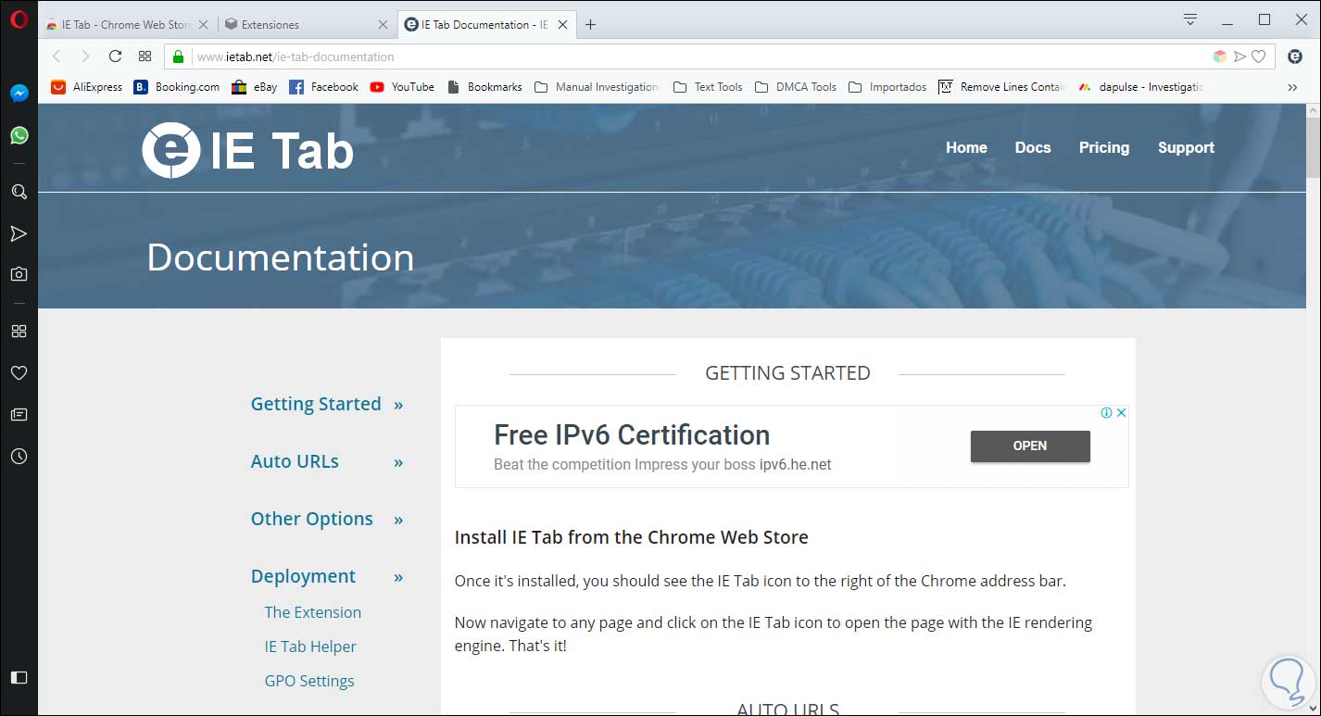The height and width of the screenshot is (716, 1321).
Task: Open the sidebar send arrow icon
Action: pyautogui.click(x=19, y=233)
